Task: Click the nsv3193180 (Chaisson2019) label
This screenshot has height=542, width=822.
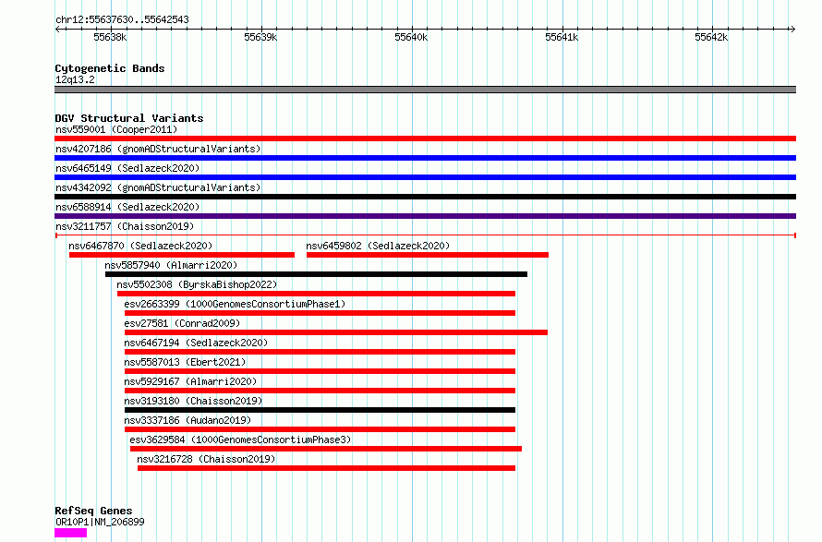Action: (x=193, y=401)
